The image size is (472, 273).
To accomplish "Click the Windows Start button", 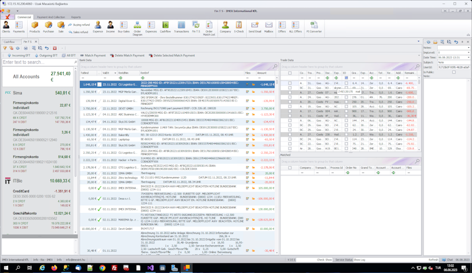I will (6, 268).
